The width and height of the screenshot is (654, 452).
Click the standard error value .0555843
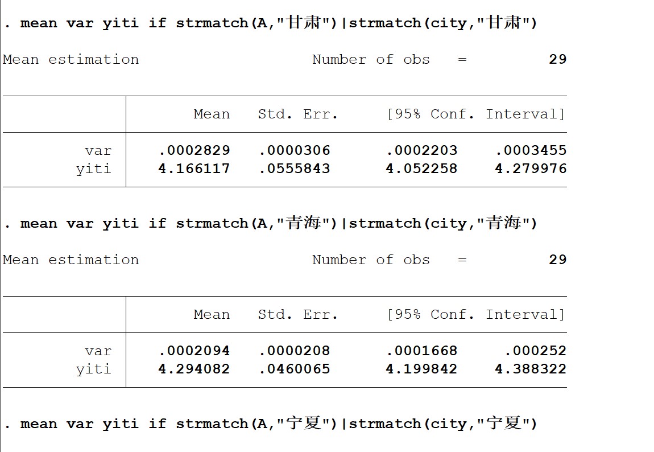294,169
